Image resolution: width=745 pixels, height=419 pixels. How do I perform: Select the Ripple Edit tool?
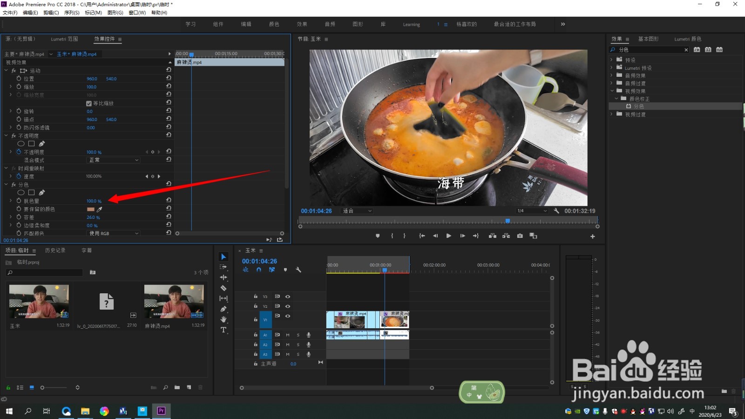click(x=223, y=277)
